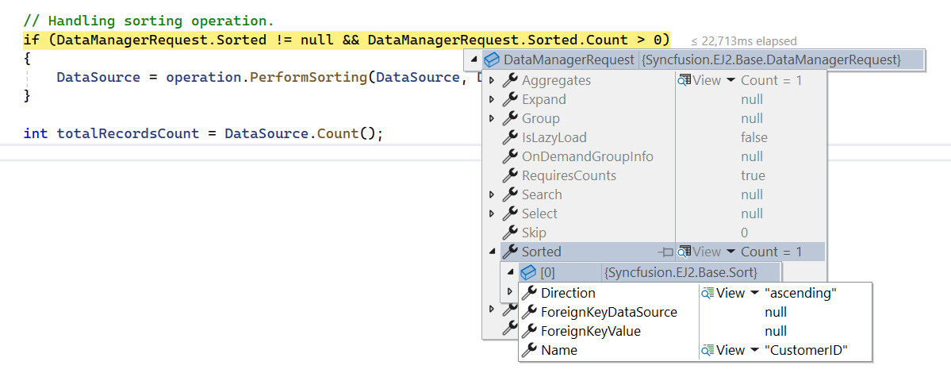
Task: Select the "CustomerID" value of Name
Action: [805, 350]
